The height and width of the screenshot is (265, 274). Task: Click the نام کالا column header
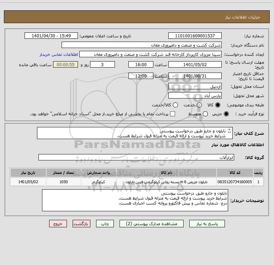(167, 173)
